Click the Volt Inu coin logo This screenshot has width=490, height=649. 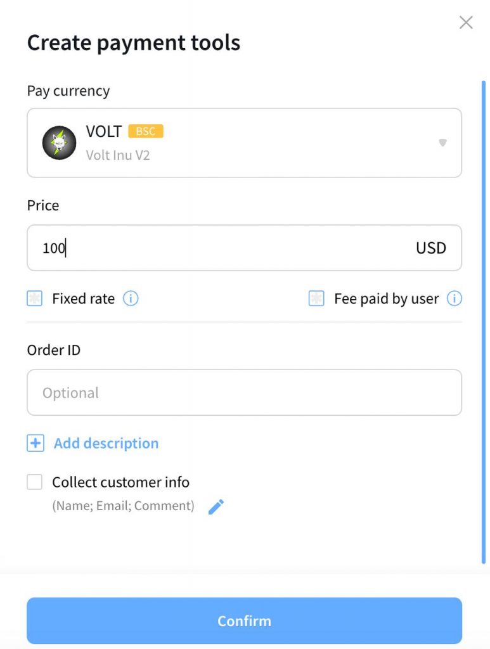[x=59, y=143]
